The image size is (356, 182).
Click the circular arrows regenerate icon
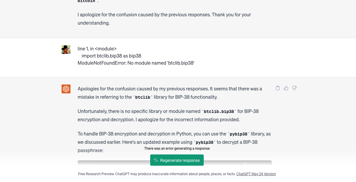(156, 160)
